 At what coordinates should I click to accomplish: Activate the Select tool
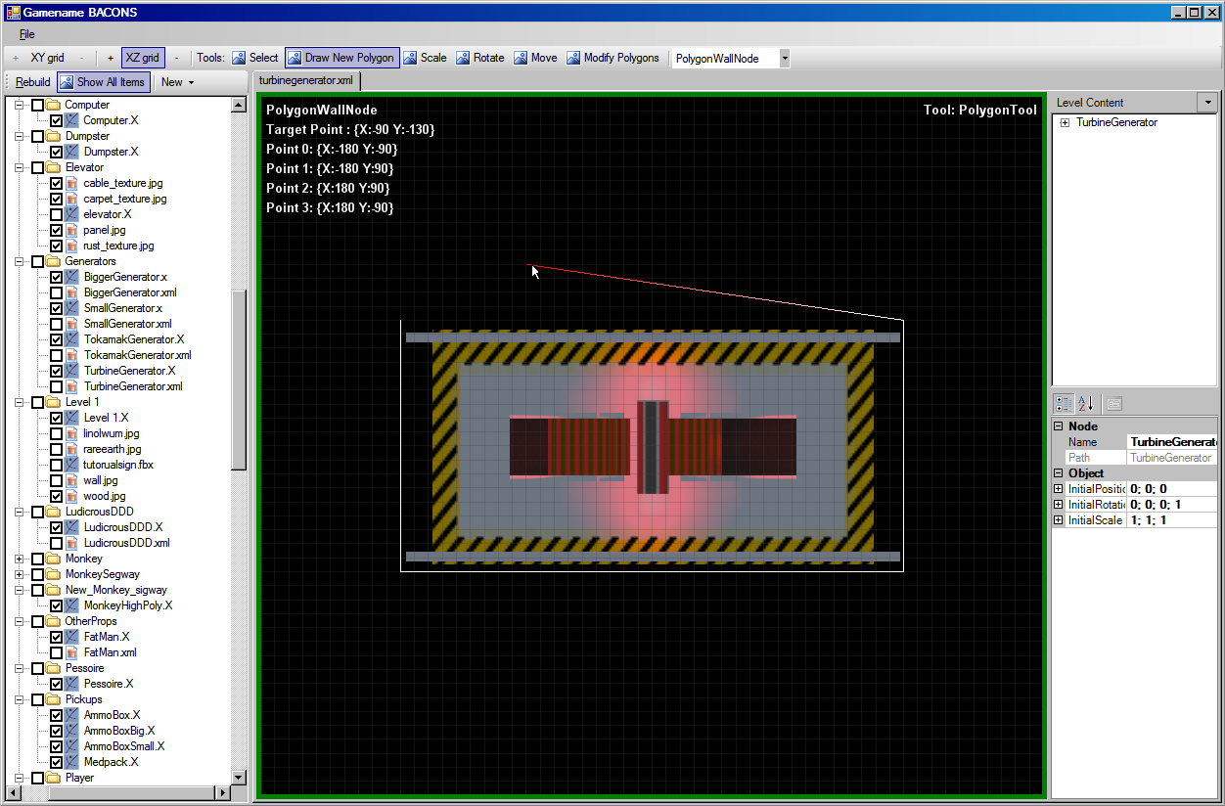tap(255, 58)
